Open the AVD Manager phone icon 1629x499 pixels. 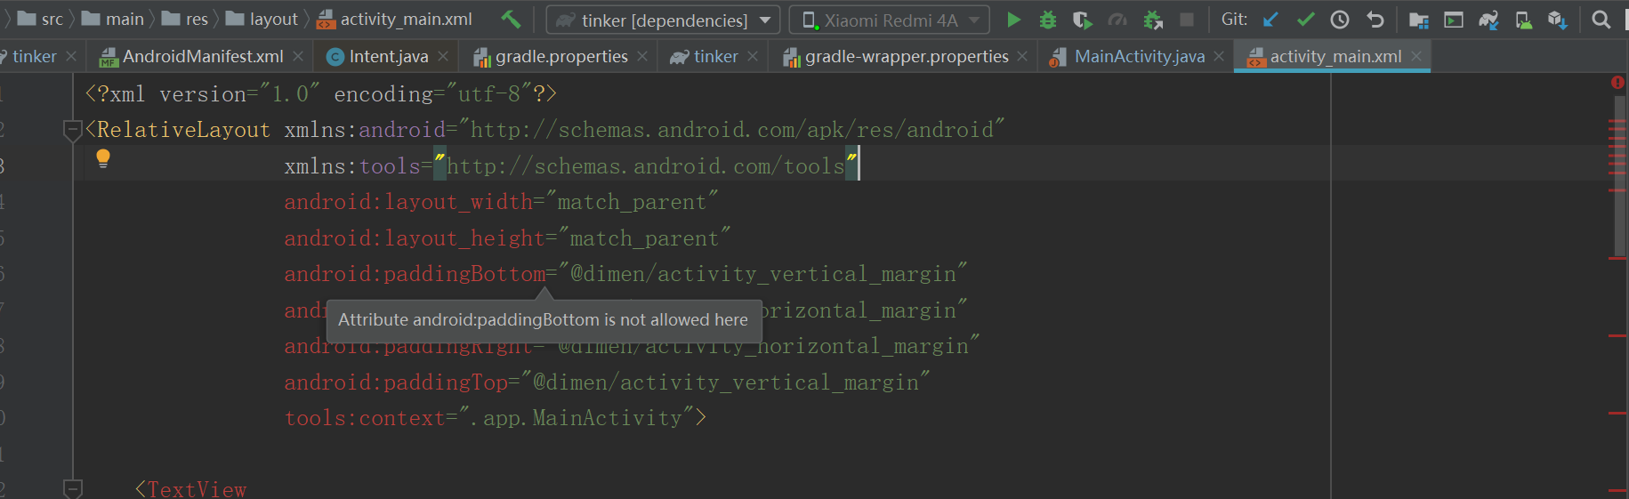(x=1523, y=20)
